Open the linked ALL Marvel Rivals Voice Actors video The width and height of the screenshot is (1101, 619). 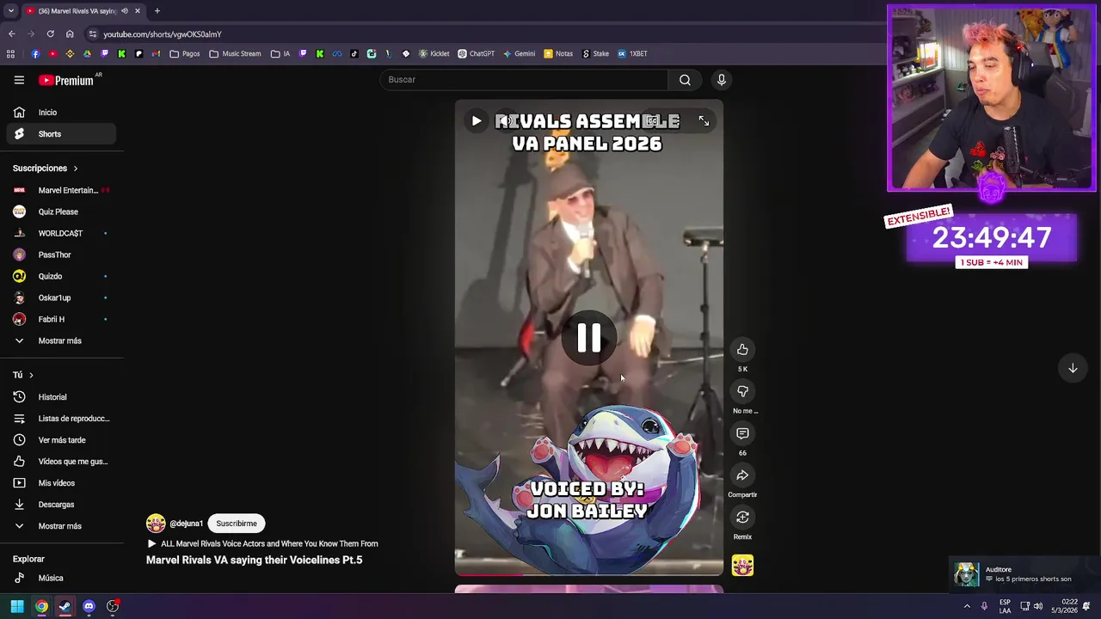262,543
